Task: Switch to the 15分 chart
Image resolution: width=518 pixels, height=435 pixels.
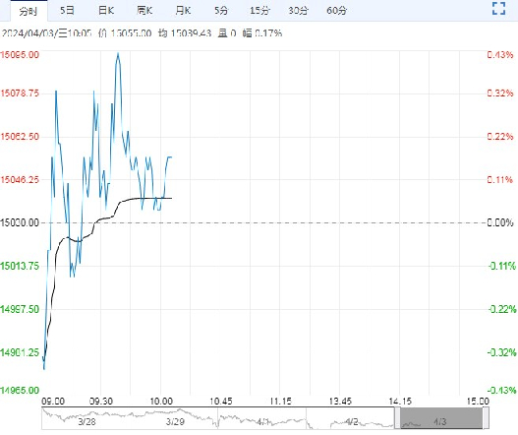Action: pyautogui.click(x=259, y=11)
